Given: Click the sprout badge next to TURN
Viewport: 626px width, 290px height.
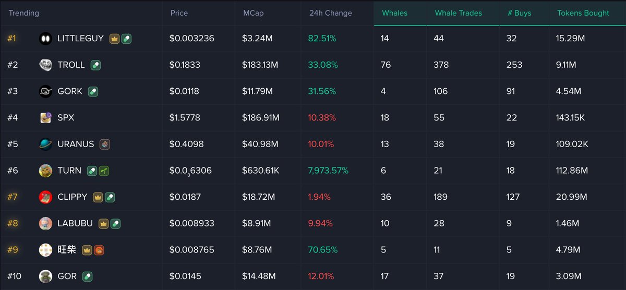Looking at the screenshot, I should 104,171.
